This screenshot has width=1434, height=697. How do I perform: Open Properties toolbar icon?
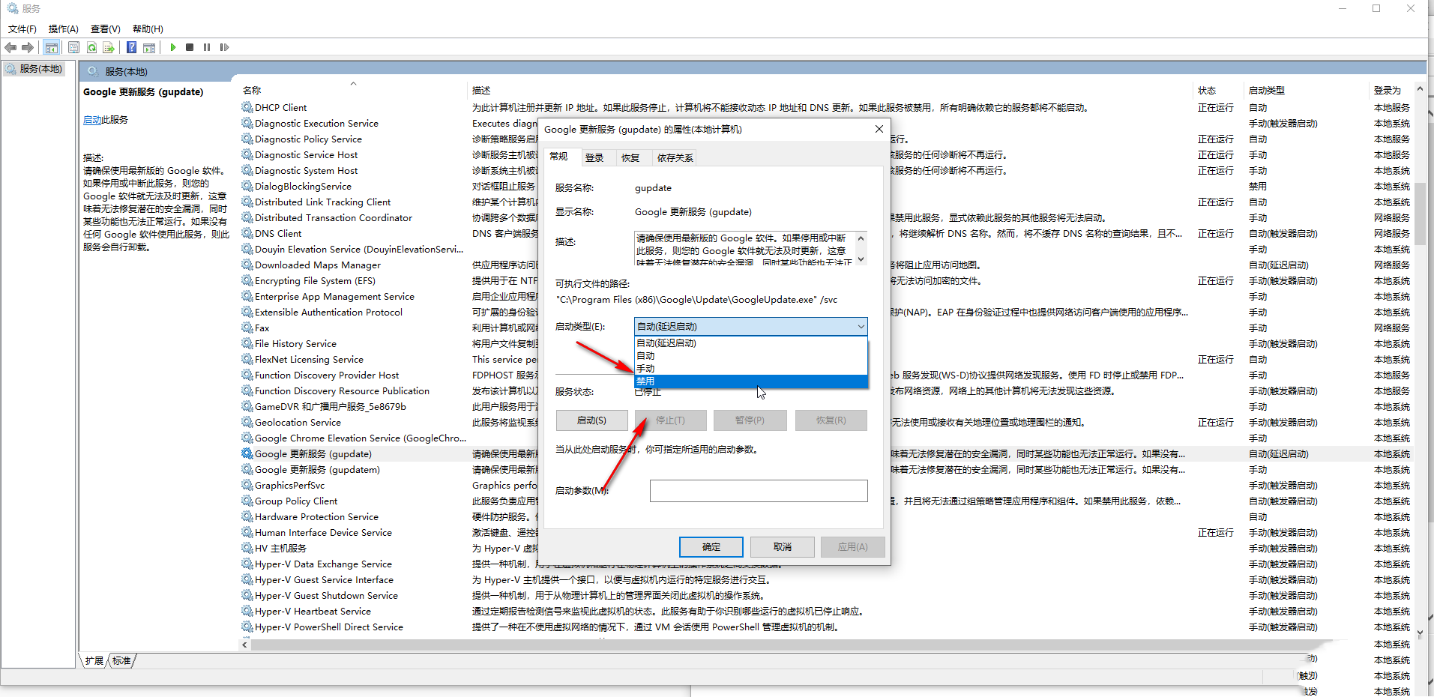point(73,48)
